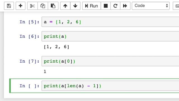This screenshot has height=101, width=179.
Task: Restart the kernel with the circular arrow
Action: pyautogui.click(x=116, y=6)
